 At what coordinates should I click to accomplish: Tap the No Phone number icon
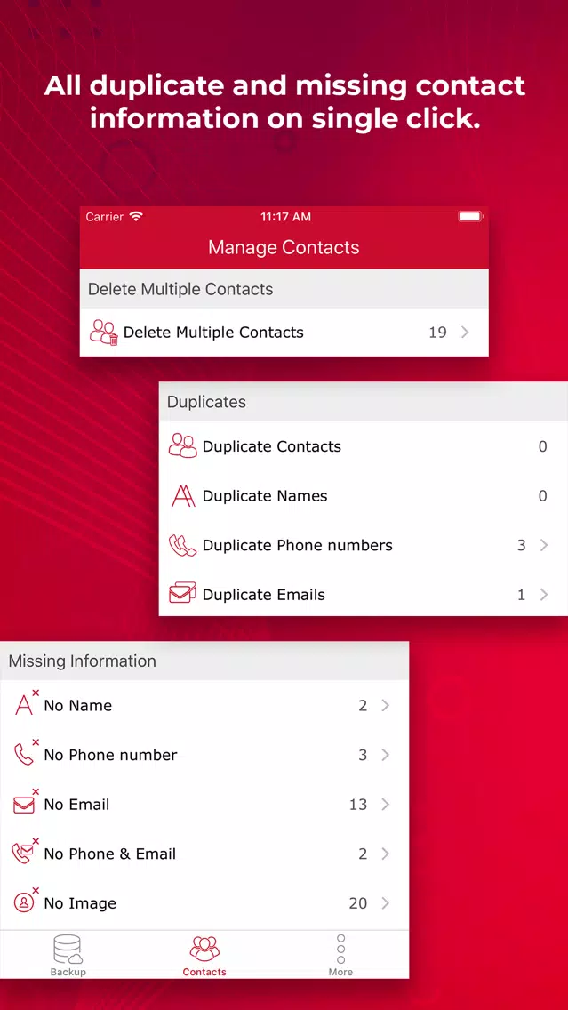pyautogui.click(x=26, y=752)
